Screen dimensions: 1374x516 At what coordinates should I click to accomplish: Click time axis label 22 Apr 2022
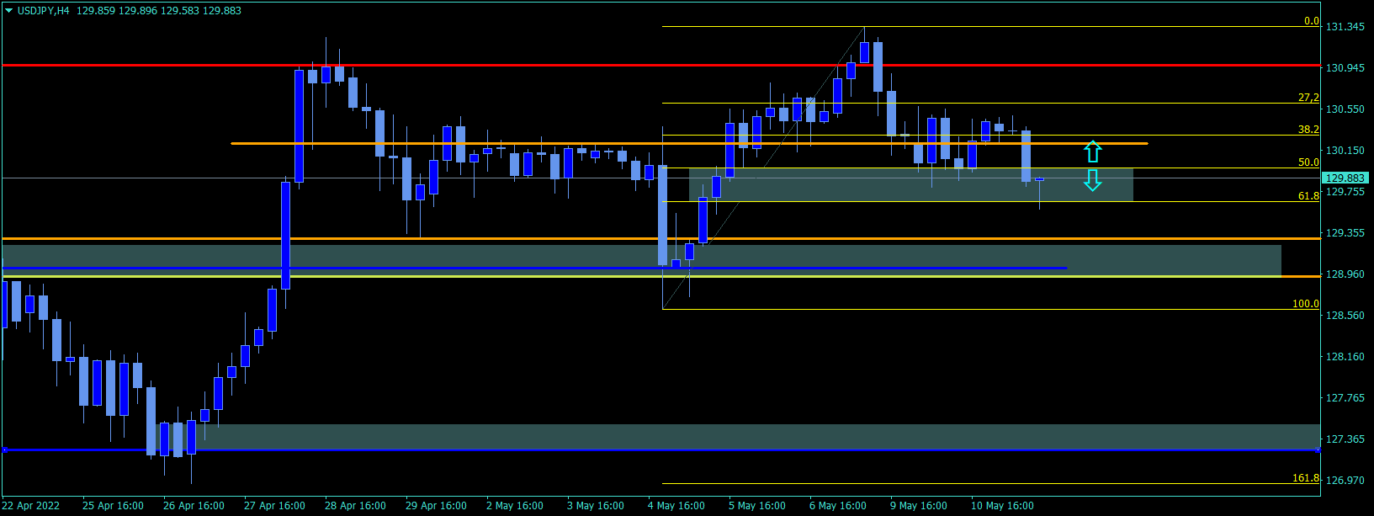click(31, 506)
